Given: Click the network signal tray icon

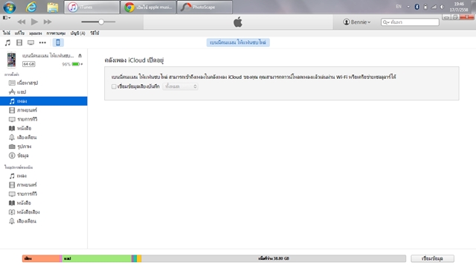Looking at the screenshot, I should coord(434,7).
